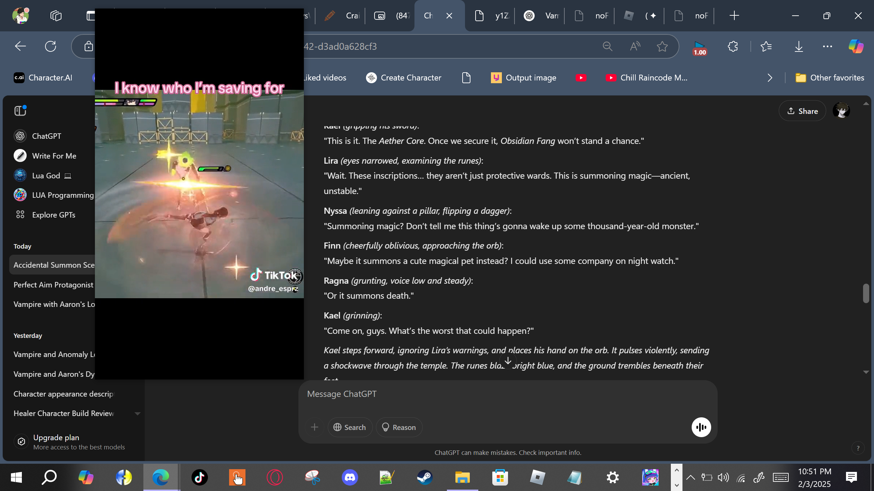Expand the bookmarks overflow chevron

pos(770,78)
